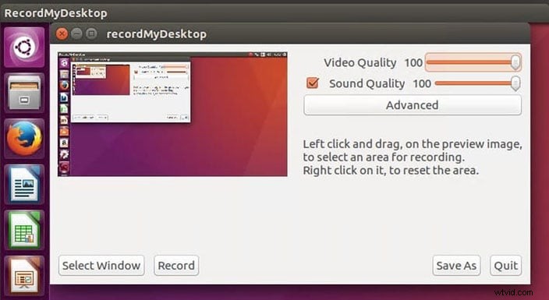Click the desktop preview image
Screen dimensions: 549x300
172,114
